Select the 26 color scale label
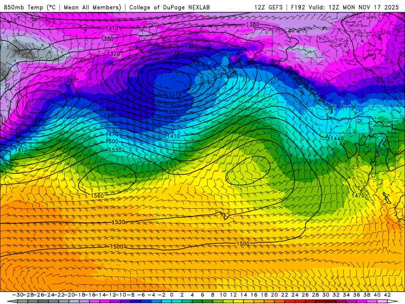Viewport: 405px width, 304px height. [305, 295]
